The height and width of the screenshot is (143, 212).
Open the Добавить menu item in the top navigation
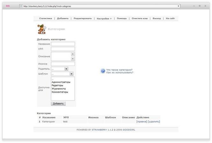pyautogui.click(x=63, y=18)
